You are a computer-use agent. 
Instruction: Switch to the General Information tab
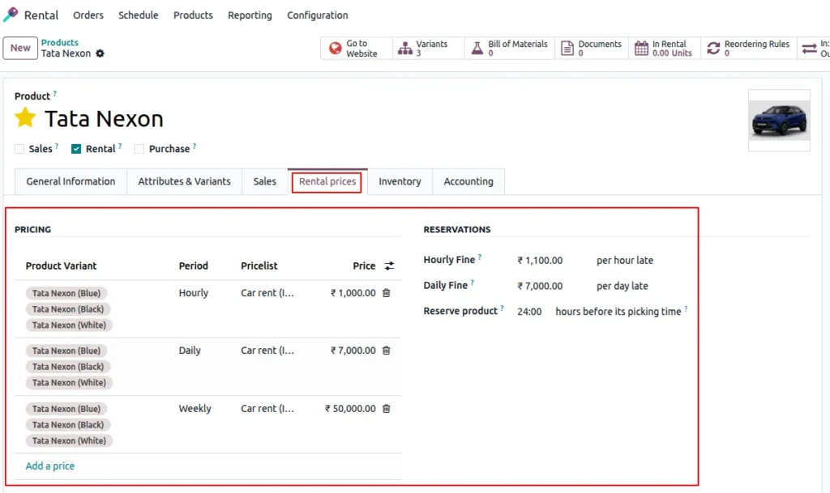[71, 181]
